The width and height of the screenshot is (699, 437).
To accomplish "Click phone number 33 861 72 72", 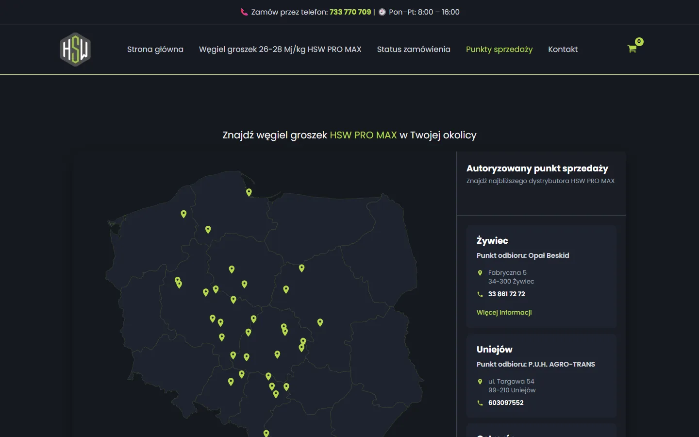I will (x=506, y=294).
